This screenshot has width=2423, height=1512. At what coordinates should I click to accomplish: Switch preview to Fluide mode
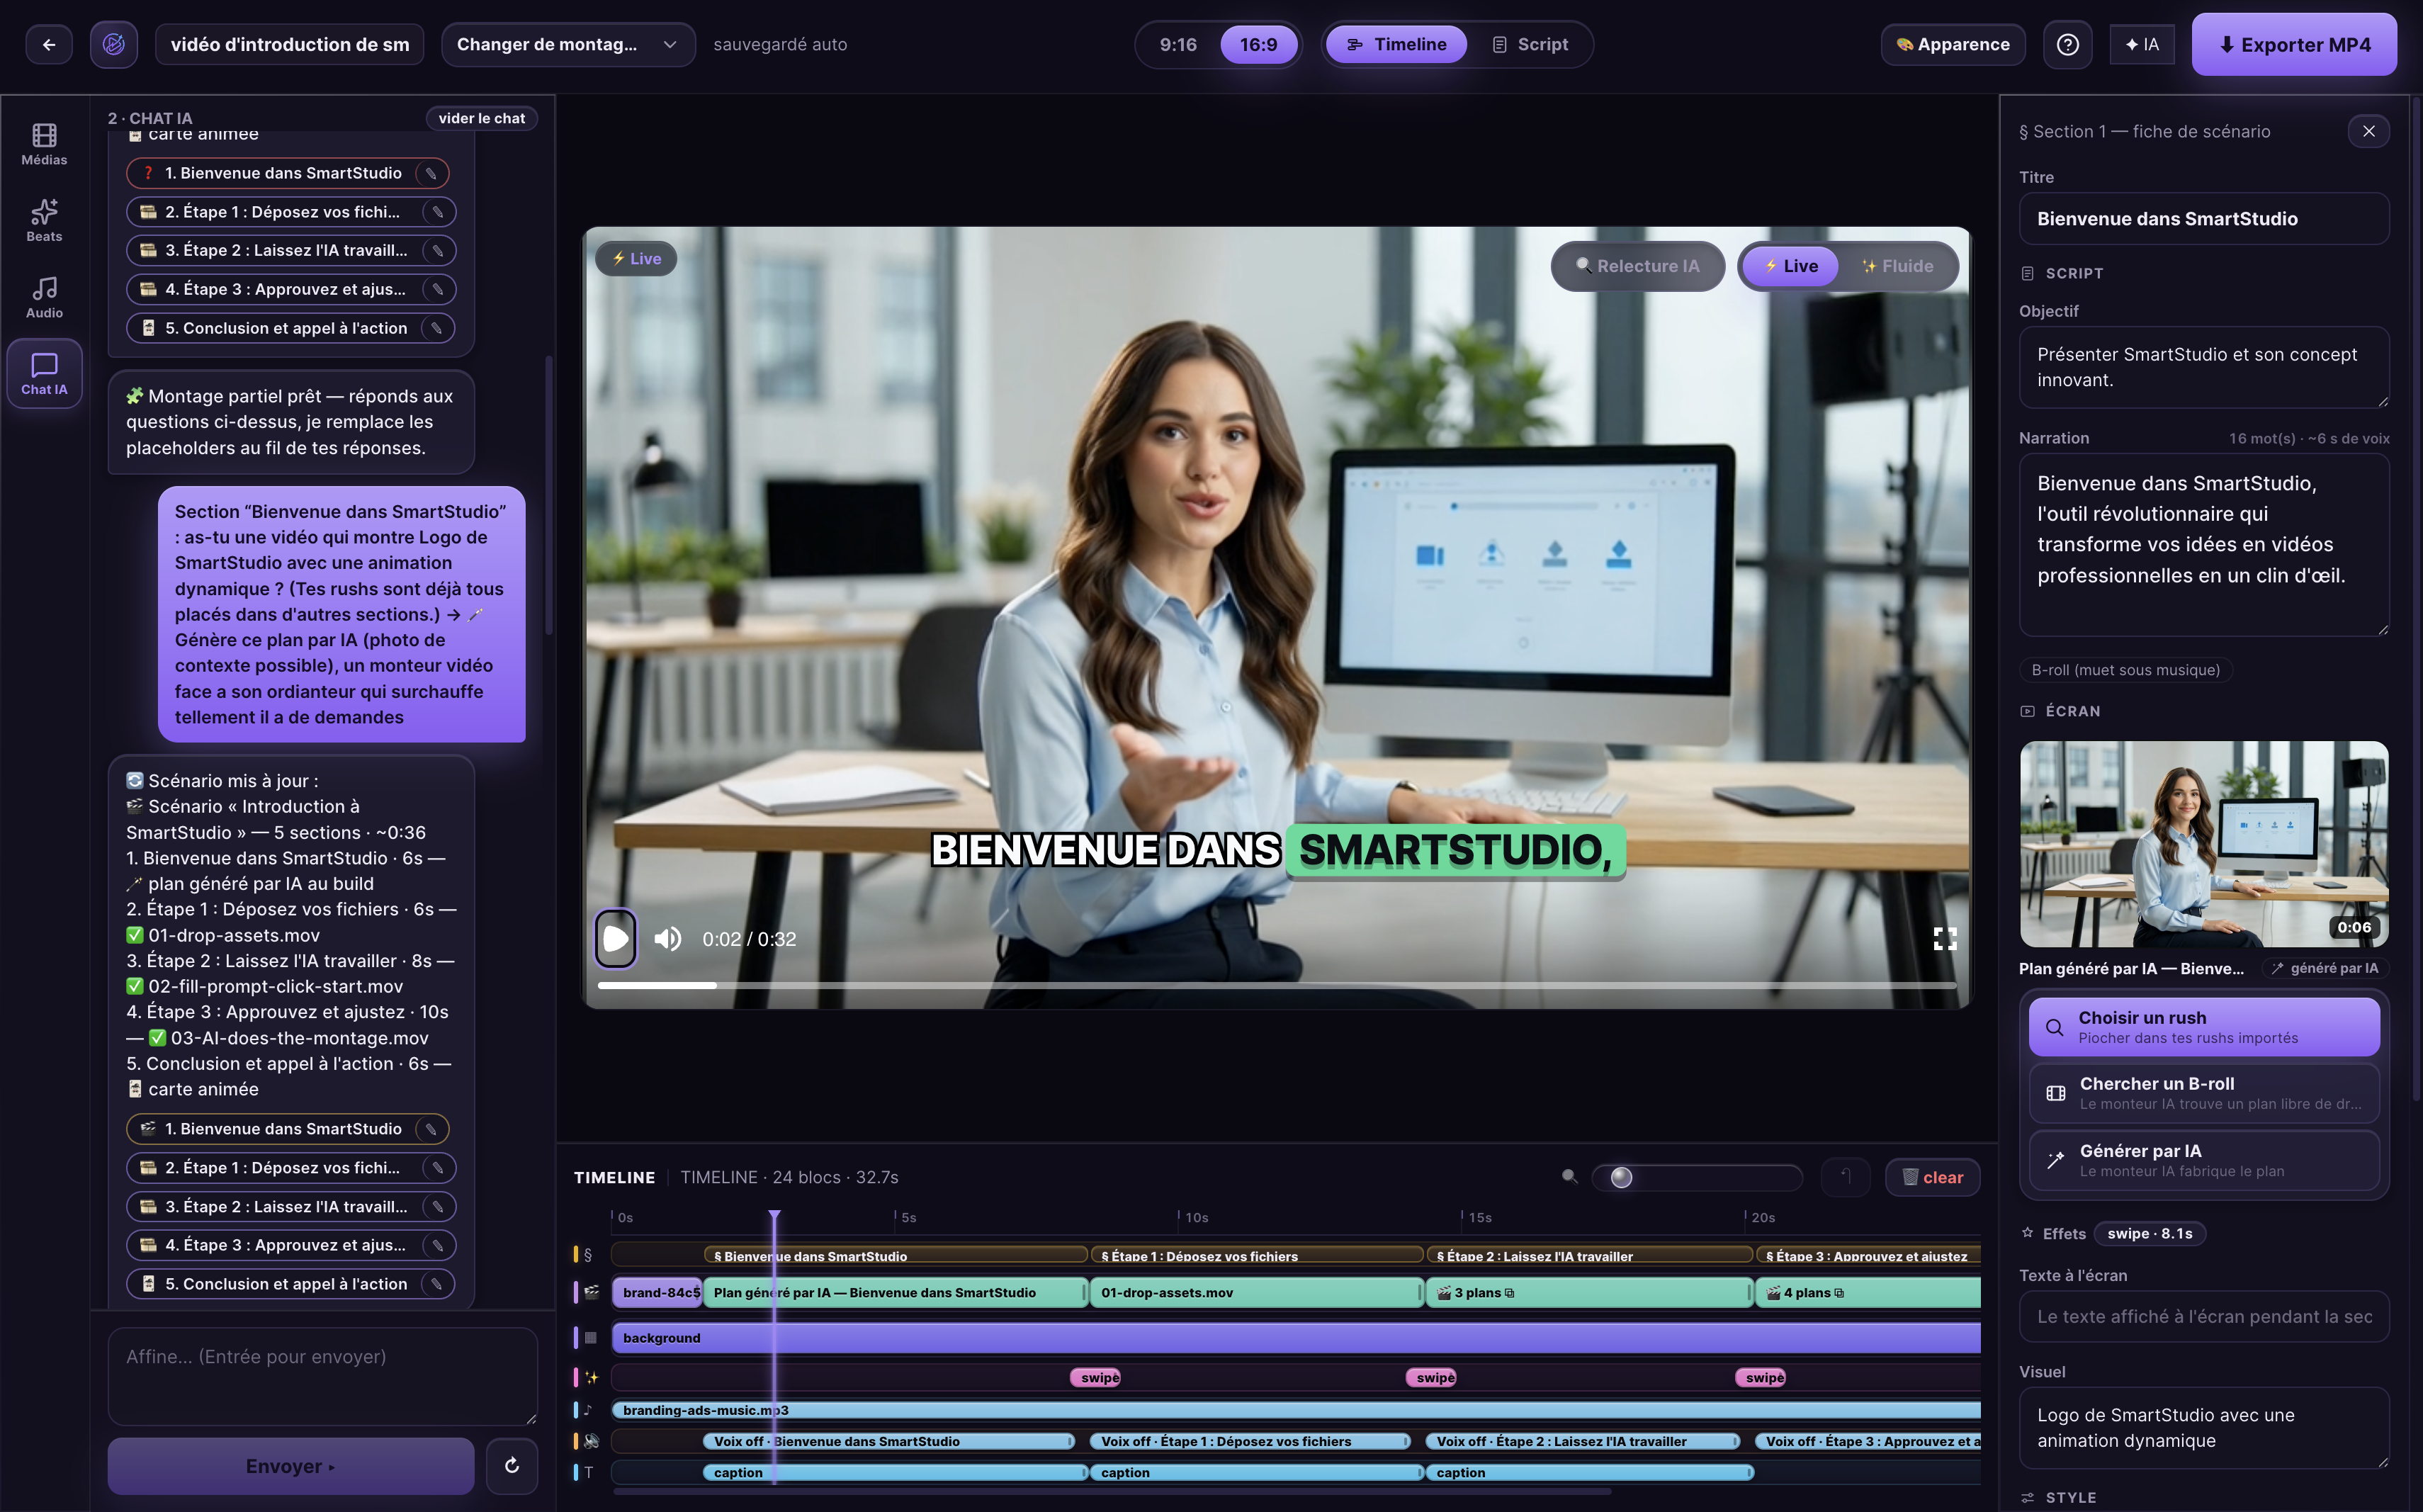1897,266
